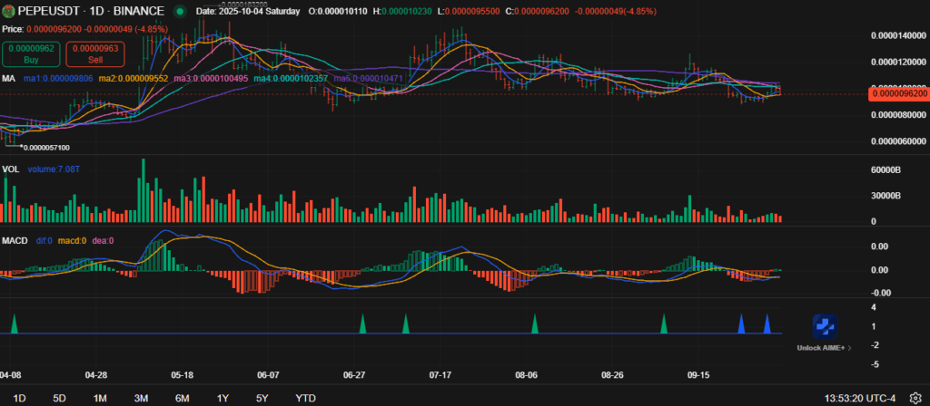Viewport: 930px width, 406px height.
Task: Click the rightmost blue signal triangle
Action: click(x=767, y=324)
